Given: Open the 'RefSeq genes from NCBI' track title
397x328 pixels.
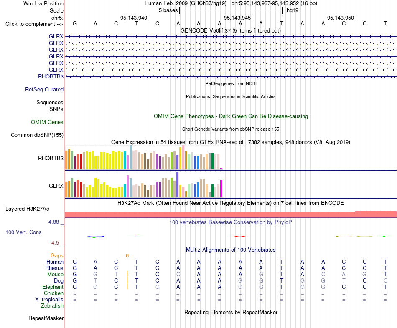Looking at the screenshot, I should pos(231,83).
